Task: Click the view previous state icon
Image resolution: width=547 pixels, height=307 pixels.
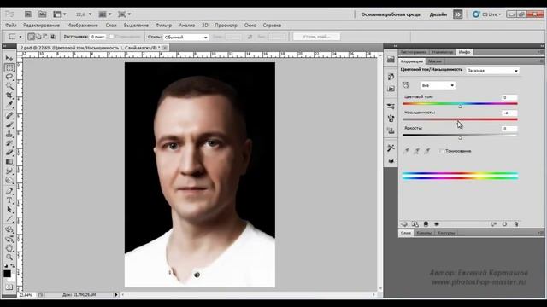Action: point(494,224)
